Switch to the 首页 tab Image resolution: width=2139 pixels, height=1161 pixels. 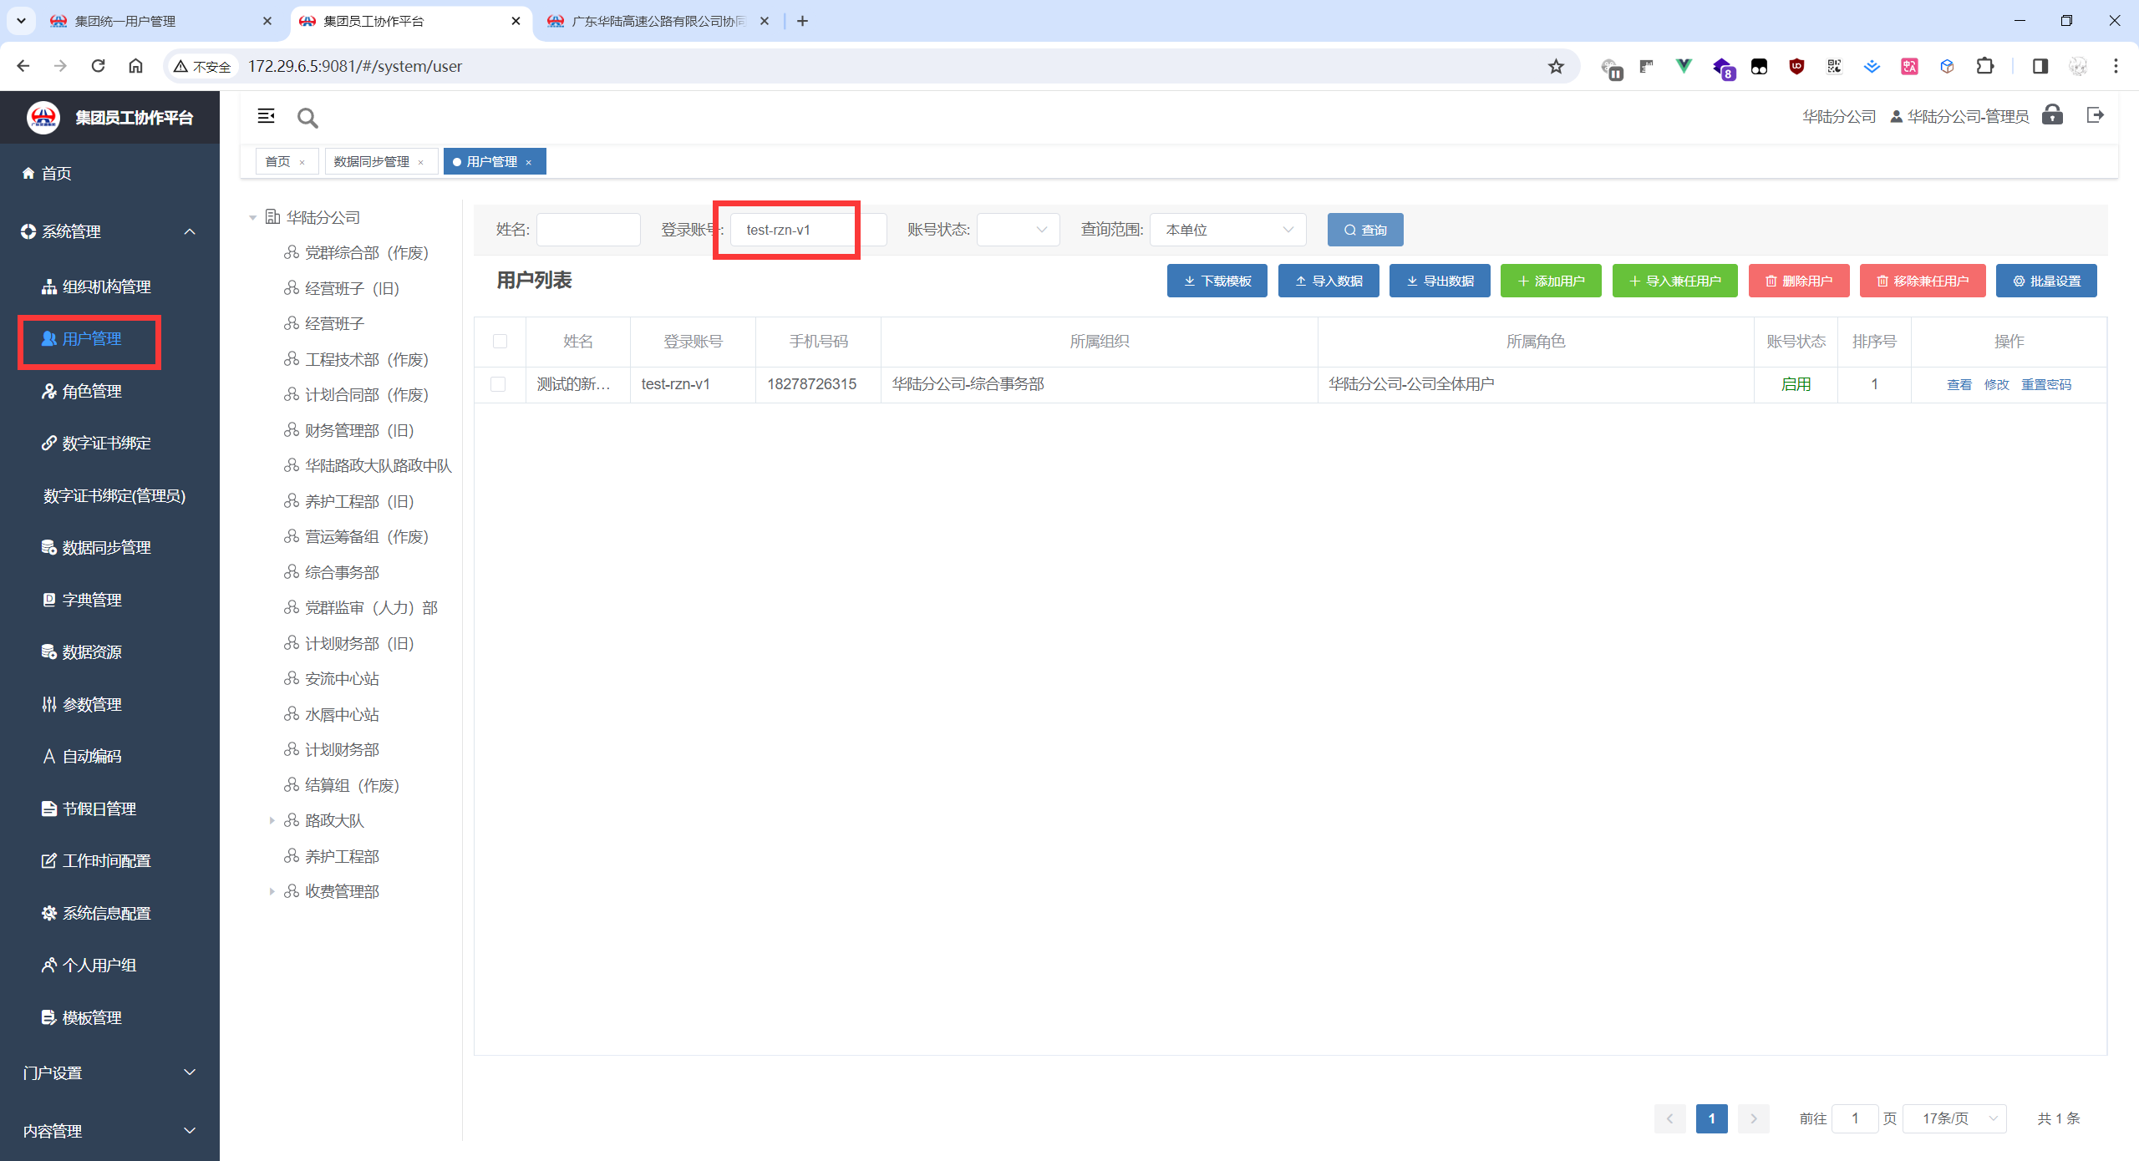click(x=277, y=161)
